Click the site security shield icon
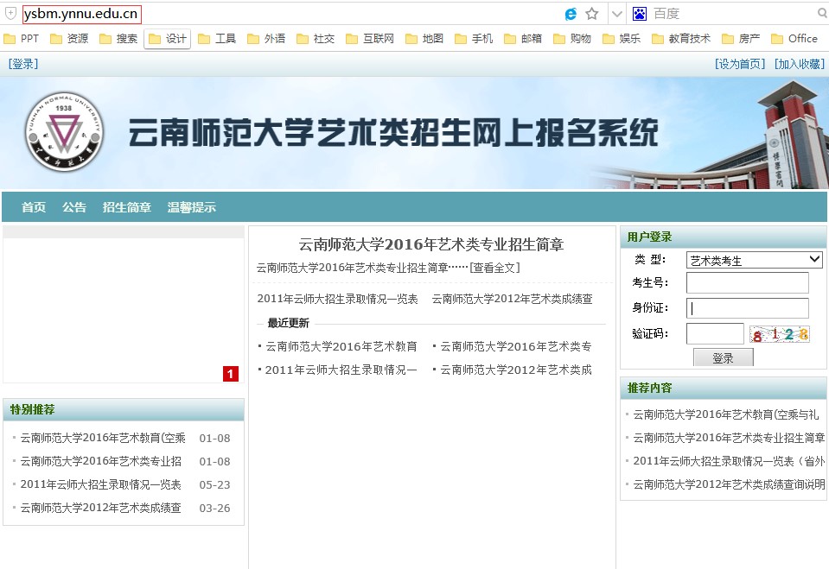The width and height of the screenshot is (829, 569). (x=10, y=14)
